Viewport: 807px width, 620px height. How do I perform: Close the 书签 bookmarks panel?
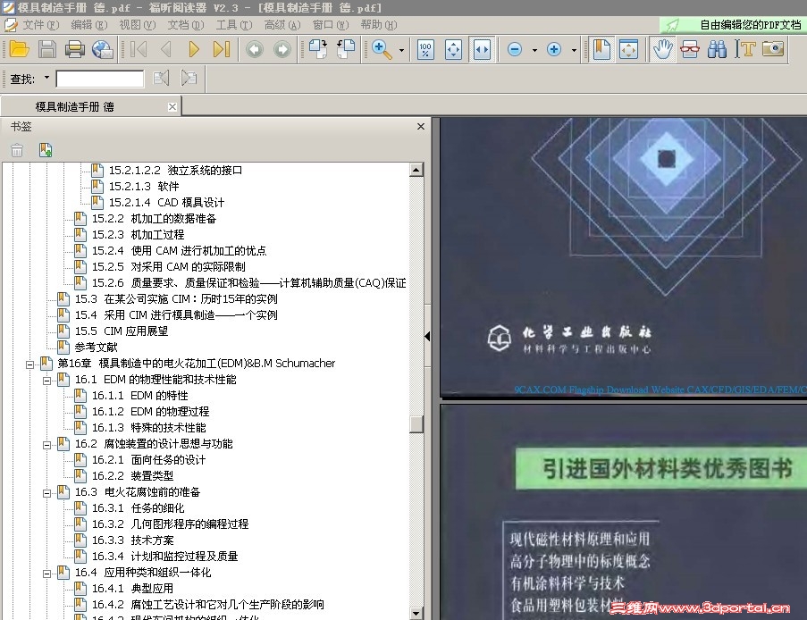[x=421, y=126]
